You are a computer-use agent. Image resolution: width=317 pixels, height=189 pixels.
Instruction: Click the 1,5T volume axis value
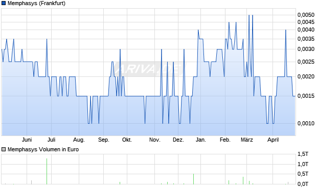(303, 154)
